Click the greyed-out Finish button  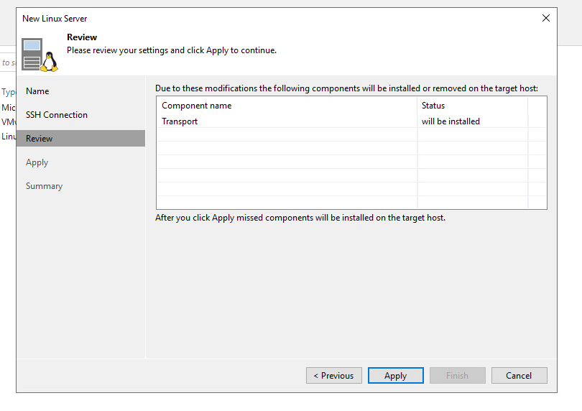[x=457, y=376]
